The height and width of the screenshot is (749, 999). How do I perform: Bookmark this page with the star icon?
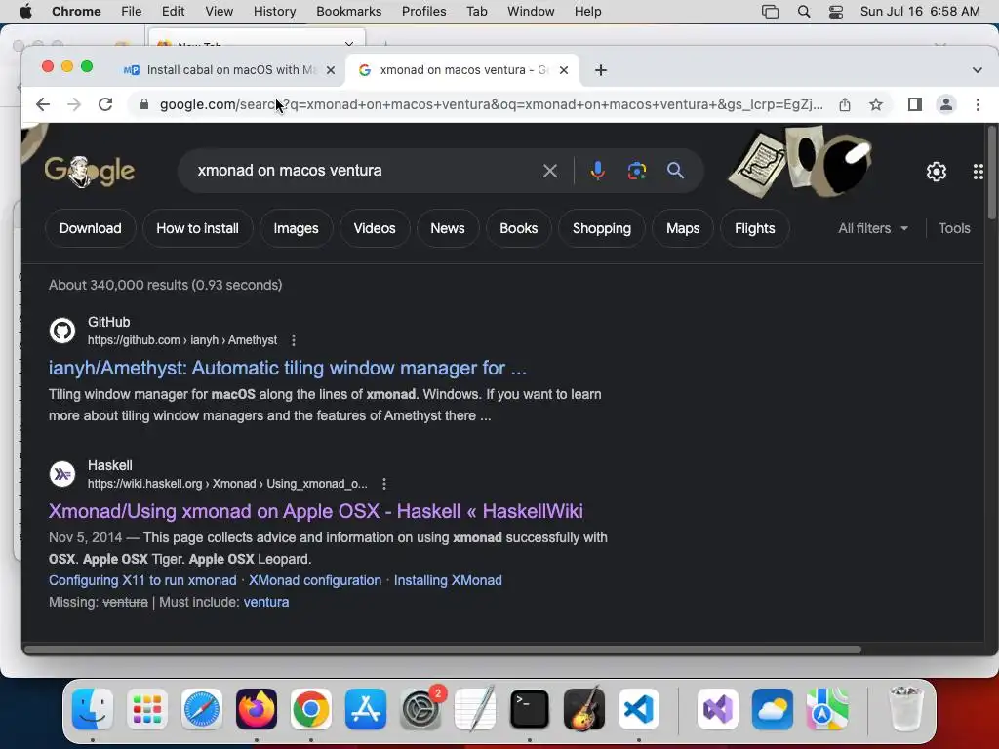point(876,104)
